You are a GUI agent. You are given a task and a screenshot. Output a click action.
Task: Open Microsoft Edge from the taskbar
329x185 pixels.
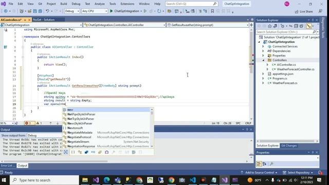point(106,180)
